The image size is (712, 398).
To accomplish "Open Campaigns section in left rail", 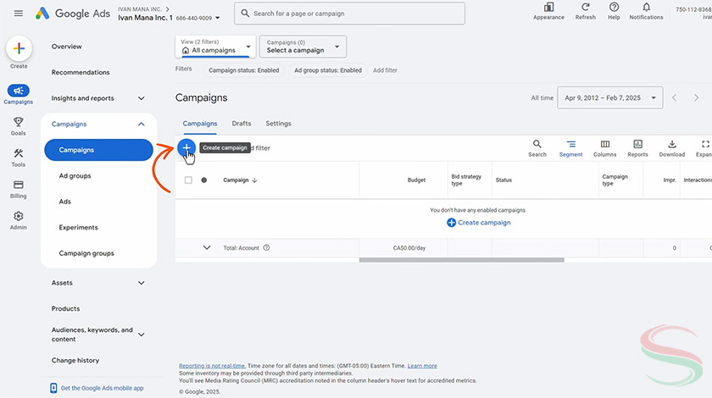I will (x=18, y=94).
